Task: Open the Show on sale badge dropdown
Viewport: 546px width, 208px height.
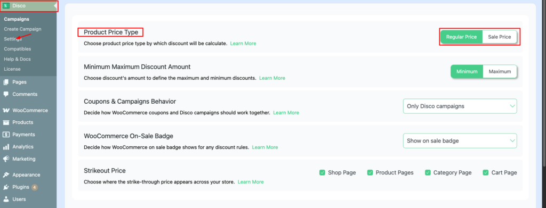Action: (x=460, y=140)
